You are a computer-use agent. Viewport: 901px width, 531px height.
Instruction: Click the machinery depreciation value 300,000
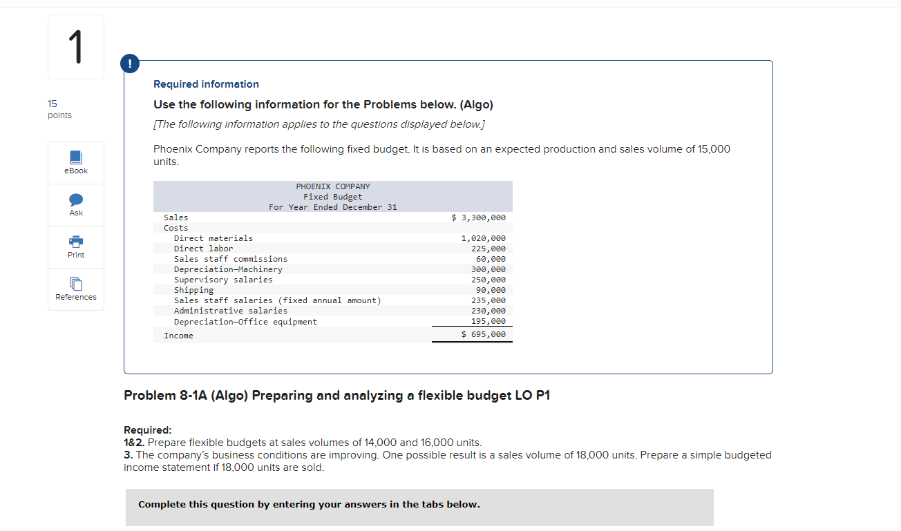point(488,269)
